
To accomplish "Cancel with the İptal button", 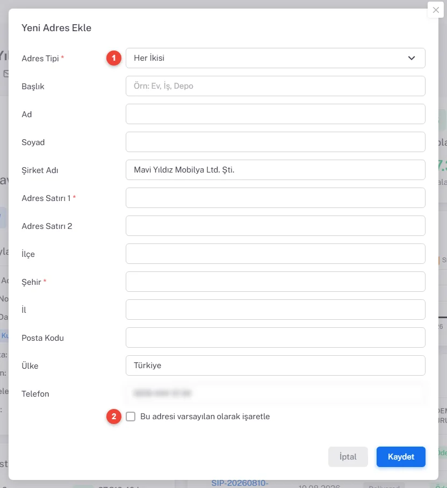I will coord(348,457).
